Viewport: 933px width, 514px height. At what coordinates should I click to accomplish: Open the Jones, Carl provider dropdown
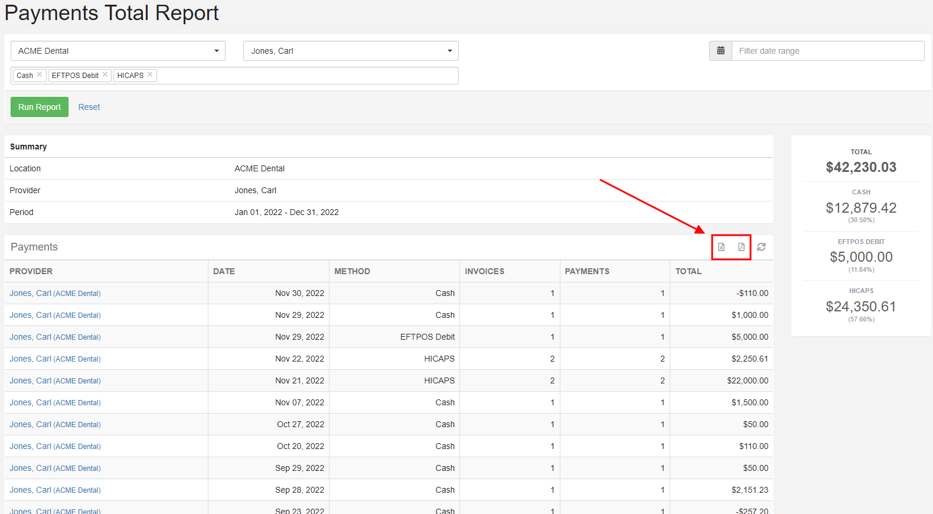pos(351,51)
